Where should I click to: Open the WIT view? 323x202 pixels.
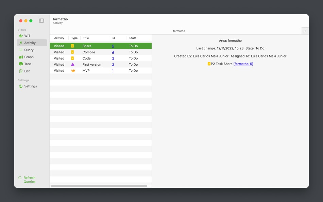point(32,36)
